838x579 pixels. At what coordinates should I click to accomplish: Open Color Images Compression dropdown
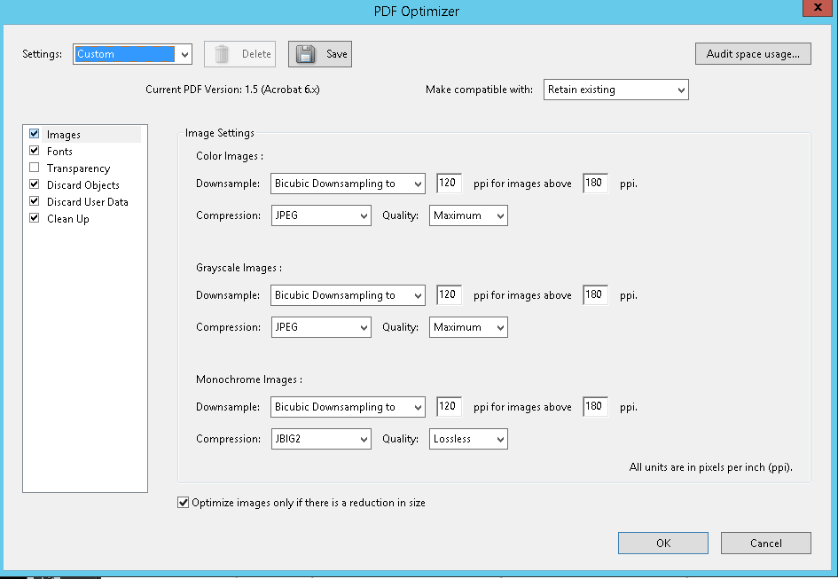(x=321, y=215)
